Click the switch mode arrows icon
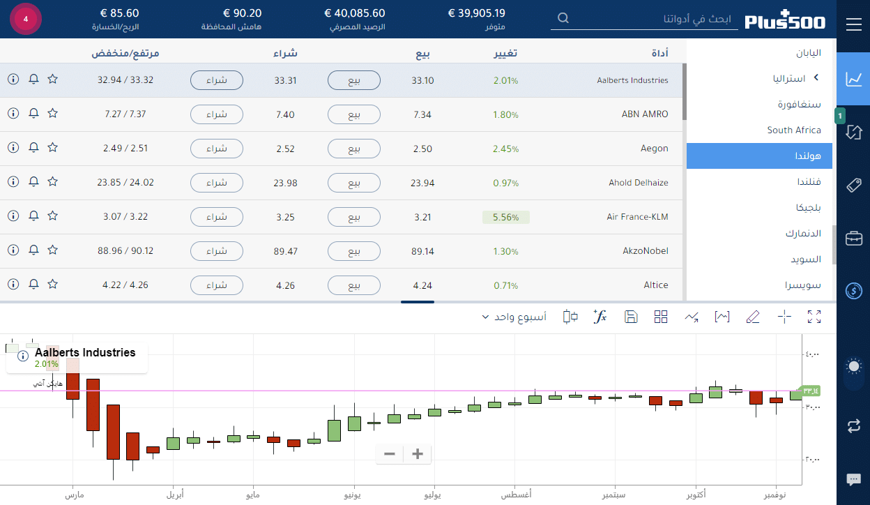The image size is (870, 505). (x=853, y=425)
